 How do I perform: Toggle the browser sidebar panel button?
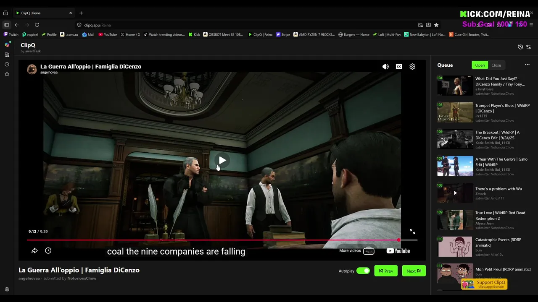[x=7, y=25]
